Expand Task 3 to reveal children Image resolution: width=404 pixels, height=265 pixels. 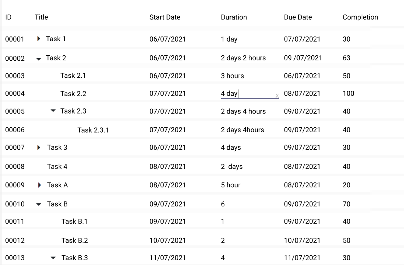(x=38, y=148)
